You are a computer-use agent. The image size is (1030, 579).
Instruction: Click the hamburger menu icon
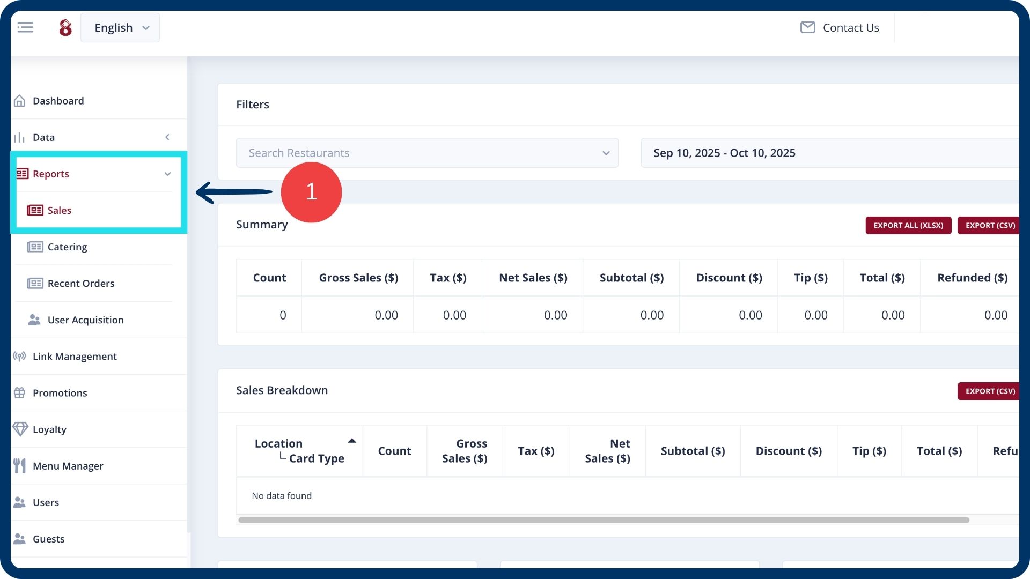[25, 27]
